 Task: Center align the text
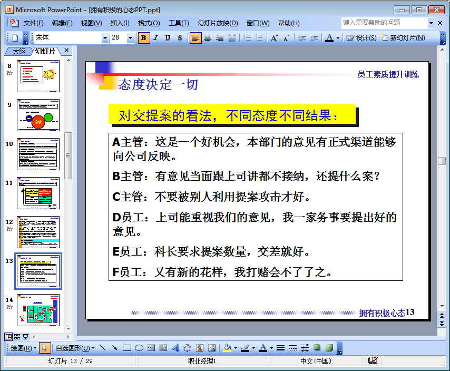[x=208, y=38]
